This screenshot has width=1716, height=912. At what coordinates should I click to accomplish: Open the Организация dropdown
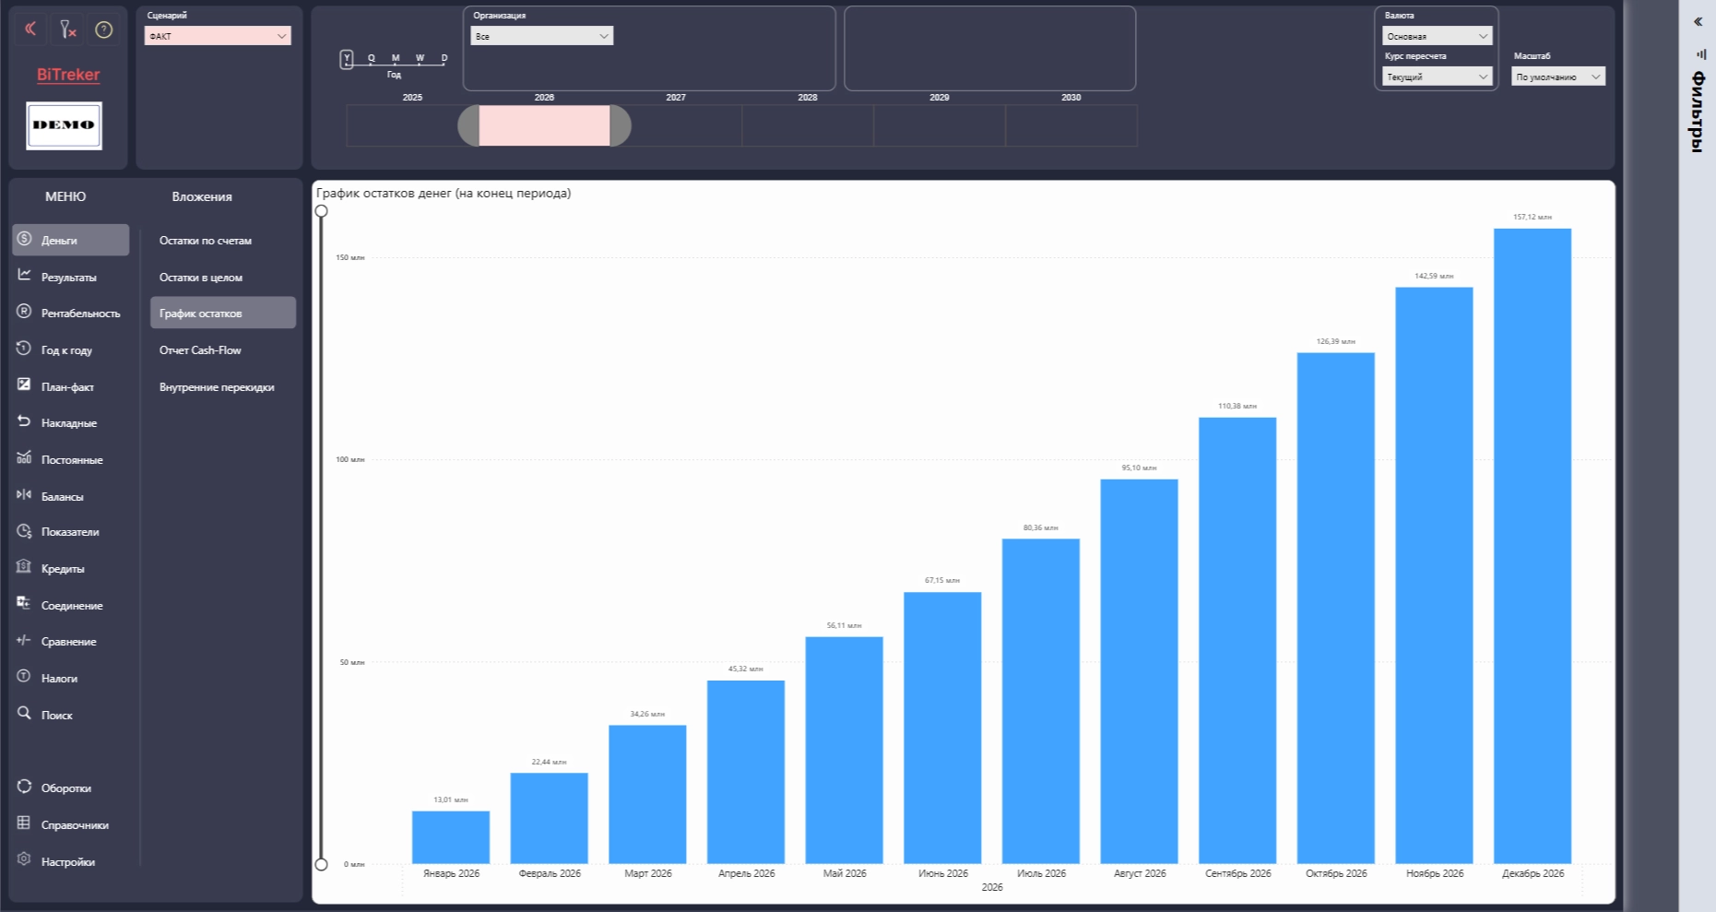click(541, 36)
